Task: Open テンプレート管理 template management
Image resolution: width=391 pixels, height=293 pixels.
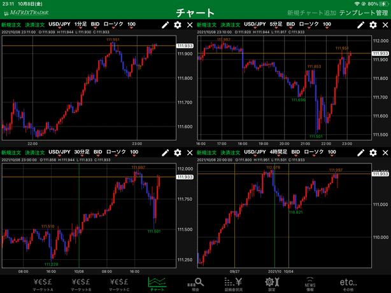Action: tap(364, 13)
